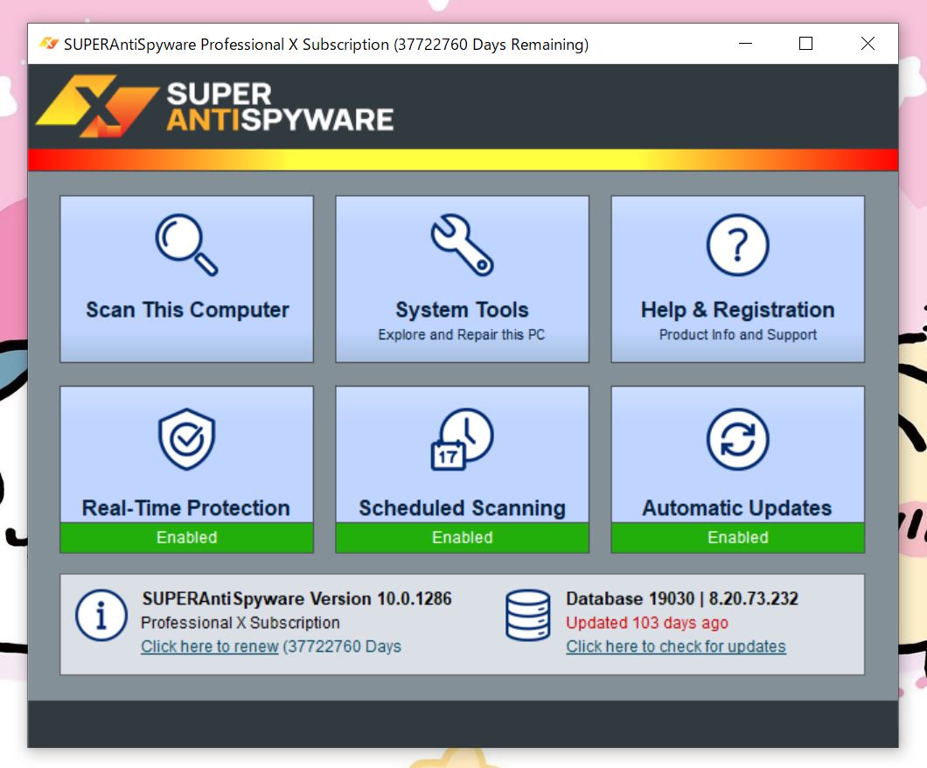This screenshot has height=768, width=927.
Task: Follow Click here to check for updates link
Action: 676,646
